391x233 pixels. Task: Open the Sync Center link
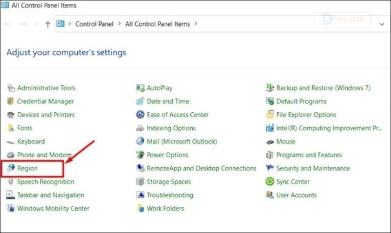click(x=293, y=182)
